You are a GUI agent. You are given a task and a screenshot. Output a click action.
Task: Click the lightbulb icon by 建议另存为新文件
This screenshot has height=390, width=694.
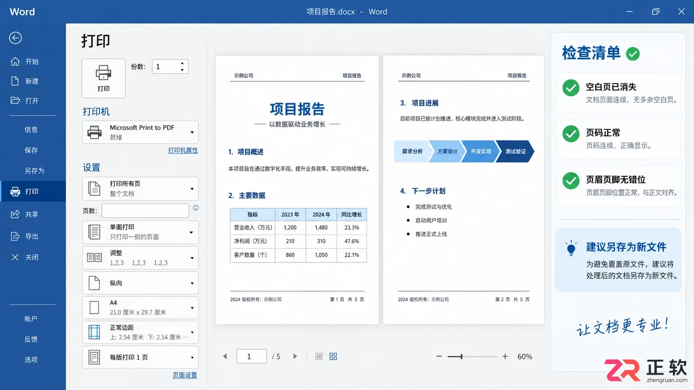pyautogui.click(x=571, y=248)
